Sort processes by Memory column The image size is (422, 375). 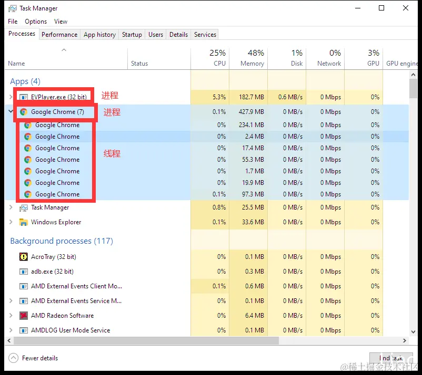click(248, 59)
